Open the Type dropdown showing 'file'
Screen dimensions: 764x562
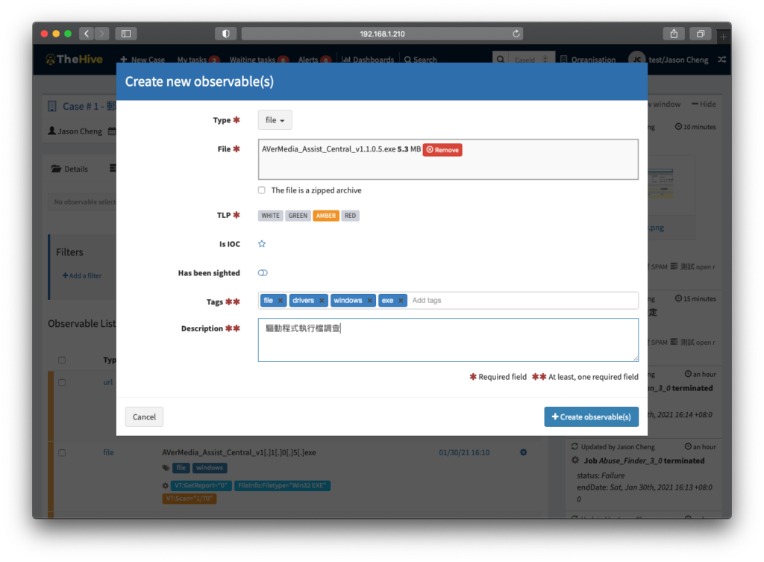pos(275,120)
